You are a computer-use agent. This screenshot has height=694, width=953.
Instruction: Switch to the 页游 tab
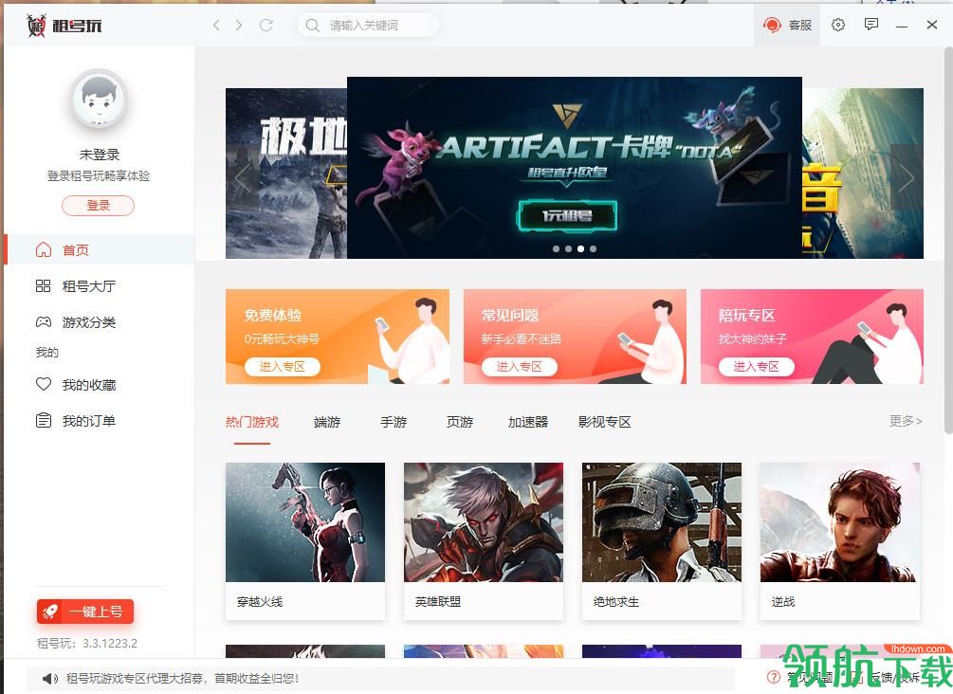pos(460,422)
